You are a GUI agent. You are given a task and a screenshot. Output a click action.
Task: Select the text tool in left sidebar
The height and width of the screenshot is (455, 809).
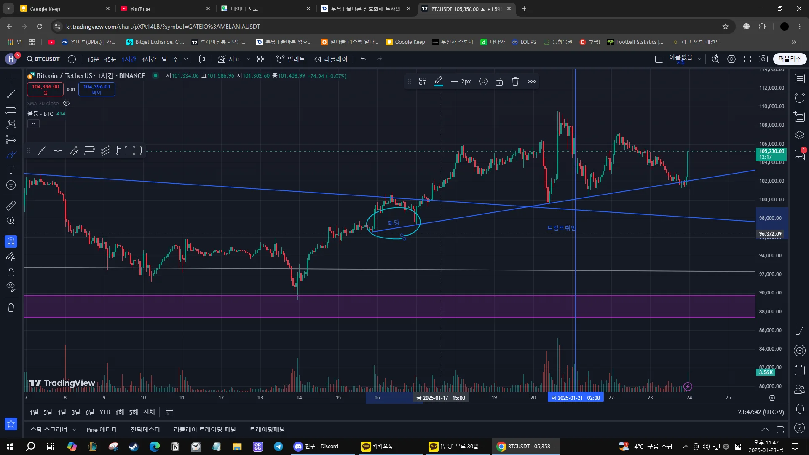[x=11, y=170]
